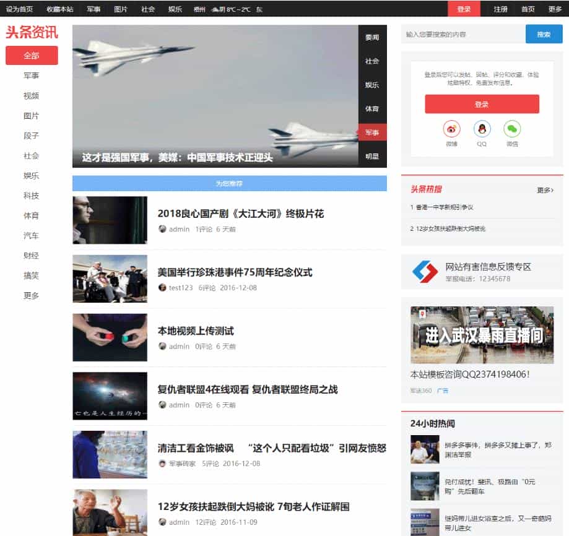Select 财经 category in the left sidebar
The image size is (569, 536).
[x=31, y=256]
